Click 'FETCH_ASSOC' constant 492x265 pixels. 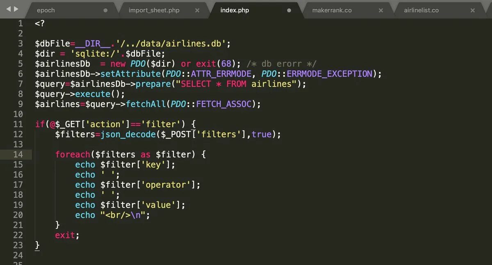tap(223, 104)
